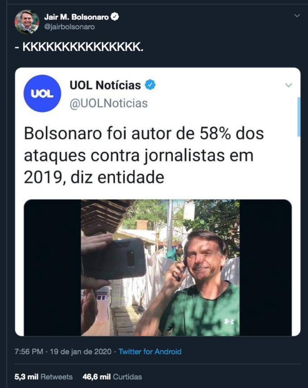Open Jair M. Bolsonaro's profile picture
308x388 pixels.
pyautogui.click(x=27, y=22)
